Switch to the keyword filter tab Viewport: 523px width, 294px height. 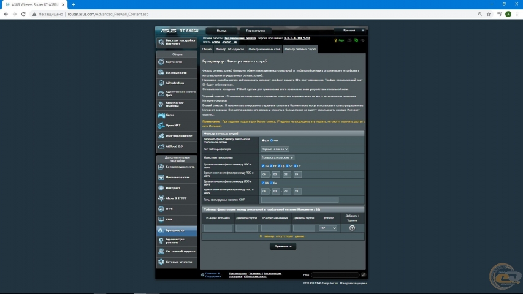tap(264, 49)
